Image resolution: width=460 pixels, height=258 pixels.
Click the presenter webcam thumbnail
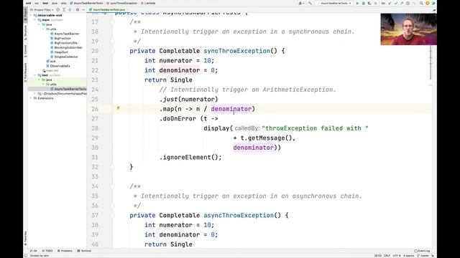pos(409,29)
